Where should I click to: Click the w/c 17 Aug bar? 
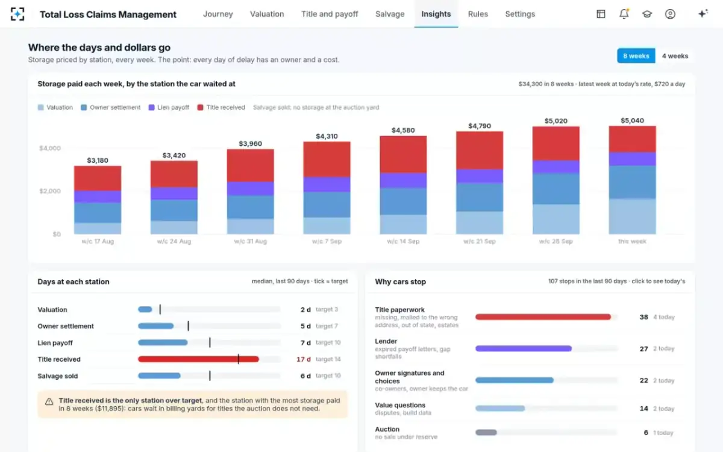tap(98, 200)
